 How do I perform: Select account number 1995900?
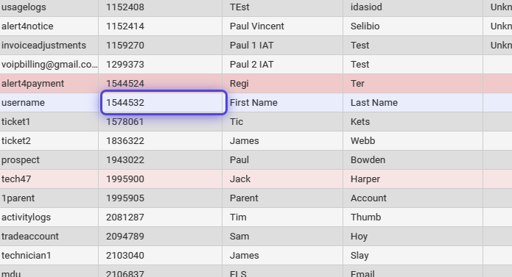pos(161,179)
